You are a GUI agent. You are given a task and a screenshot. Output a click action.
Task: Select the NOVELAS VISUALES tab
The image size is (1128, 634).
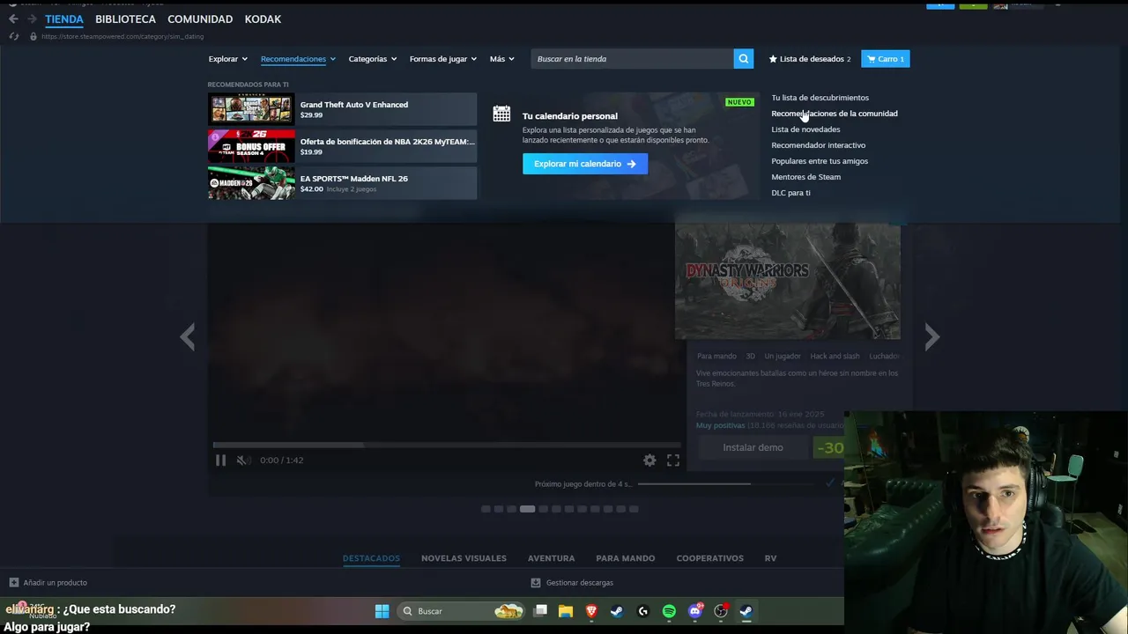[x=464, y=558]
